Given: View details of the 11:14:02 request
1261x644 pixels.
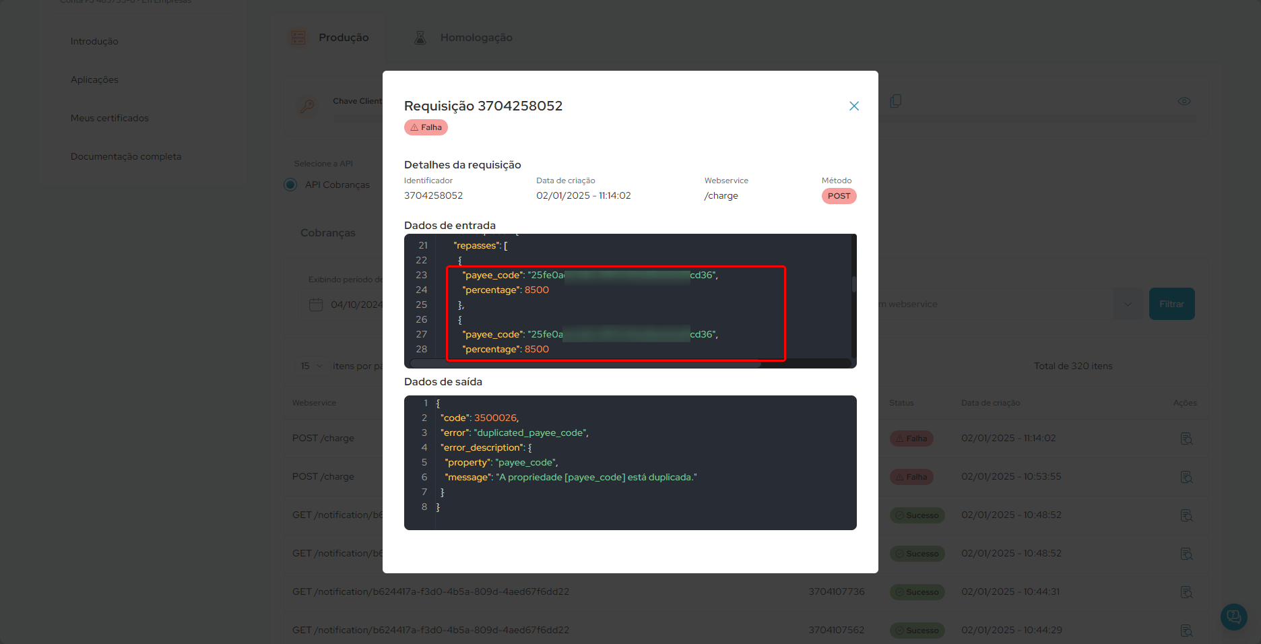Looking at the screenshot, I should pyautogui.click(x=1186, y=439).
